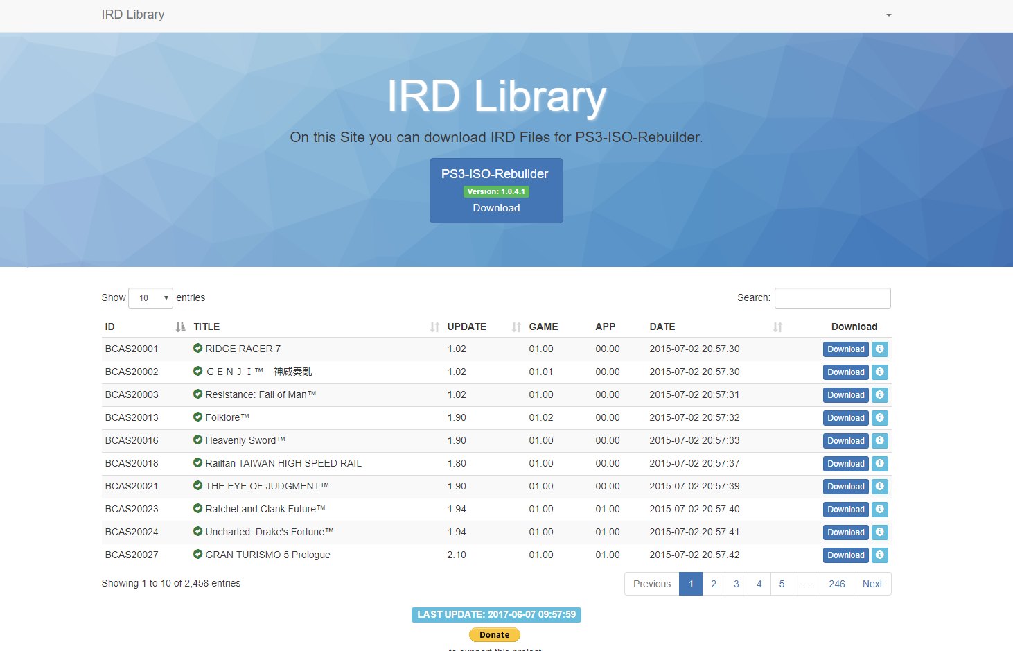Download Uncharted: Drake's Fortune IRD
1013x651 pixels.
pos(846,532)
